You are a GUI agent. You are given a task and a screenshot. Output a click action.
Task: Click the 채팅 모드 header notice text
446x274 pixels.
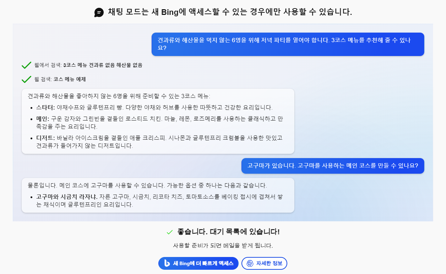(230, 12)
